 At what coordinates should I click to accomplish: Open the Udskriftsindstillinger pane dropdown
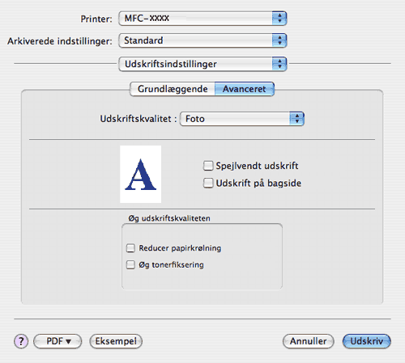[x=202, y=64]
